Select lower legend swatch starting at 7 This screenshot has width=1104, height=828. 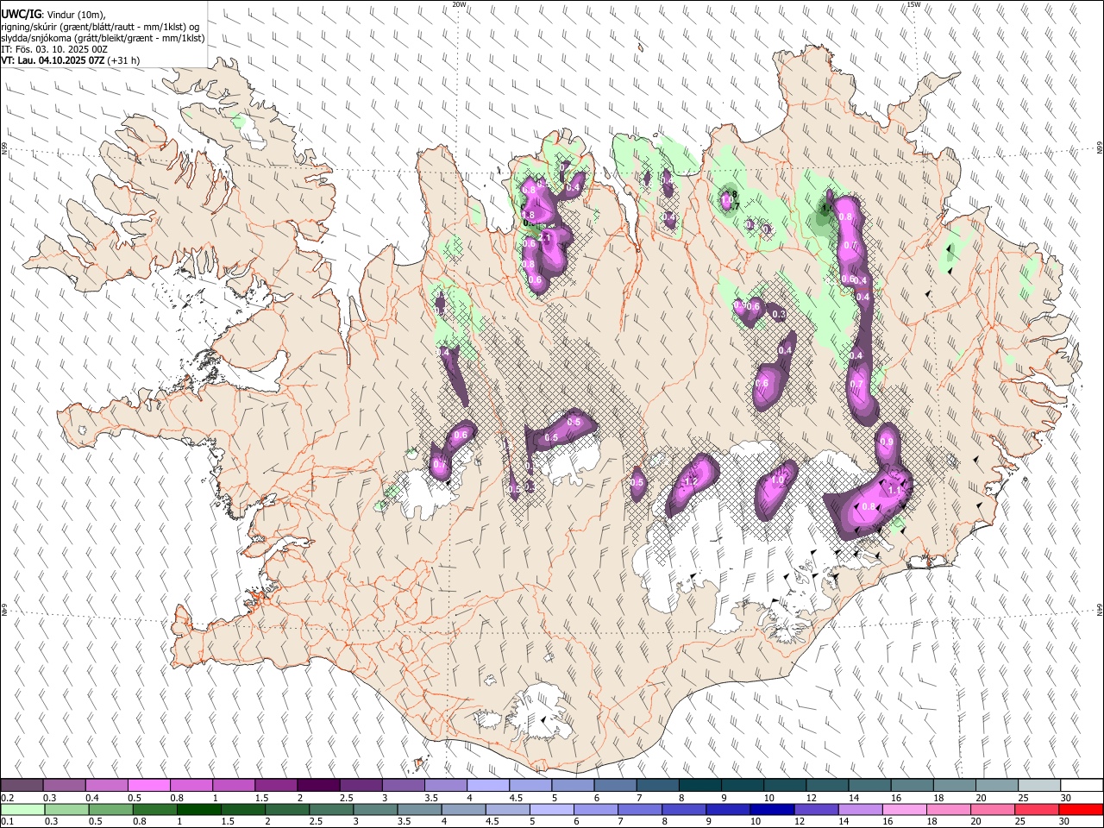639,809
